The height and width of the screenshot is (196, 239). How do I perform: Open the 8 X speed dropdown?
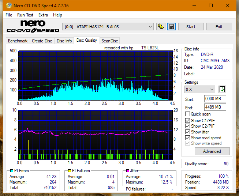pyautogui.click(x=200, y=89)
